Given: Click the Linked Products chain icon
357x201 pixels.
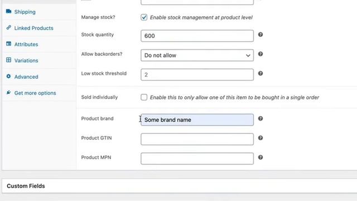Looking at the screenshot, I should tap(9, 27).
